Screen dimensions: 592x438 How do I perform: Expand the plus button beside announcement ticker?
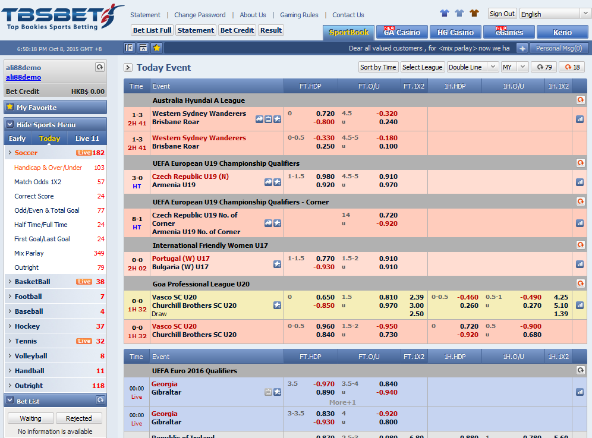(522, 48)
